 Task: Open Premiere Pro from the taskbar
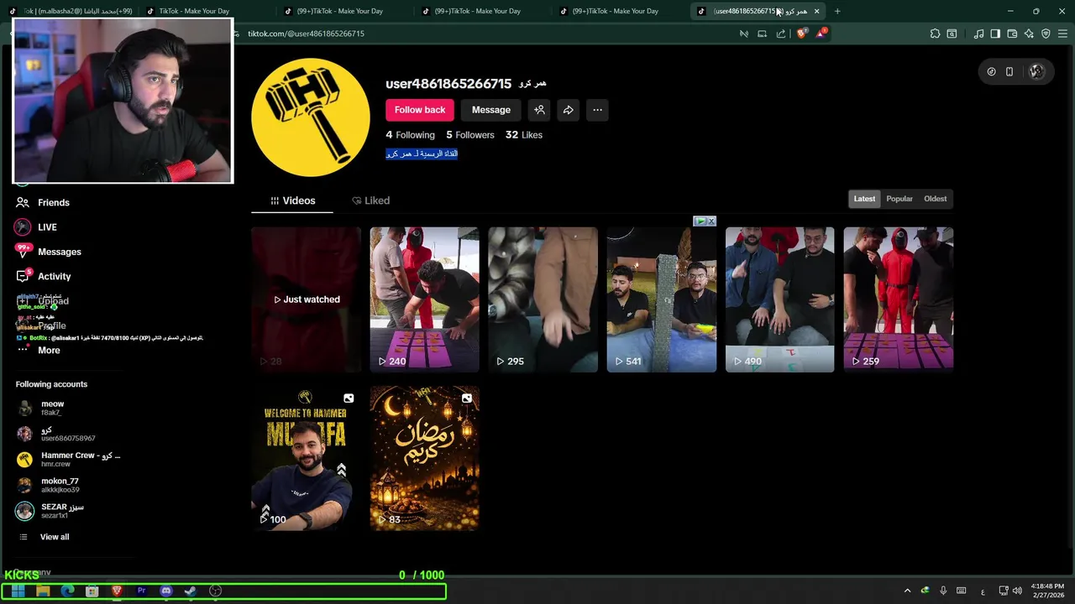click(x=141, y=591)
